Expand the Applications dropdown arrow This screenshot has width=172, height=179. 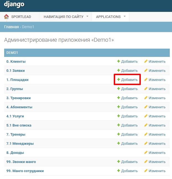(125, 16)
